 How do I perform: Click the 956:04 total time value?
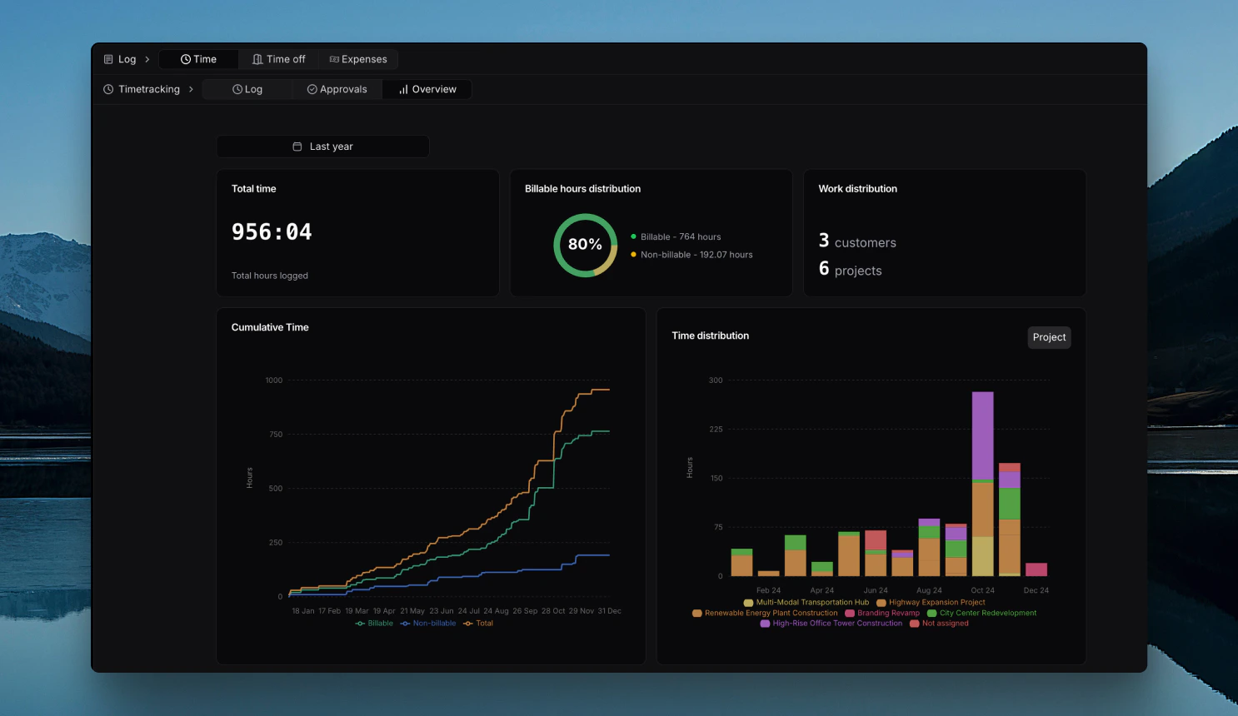coord(272,232)
